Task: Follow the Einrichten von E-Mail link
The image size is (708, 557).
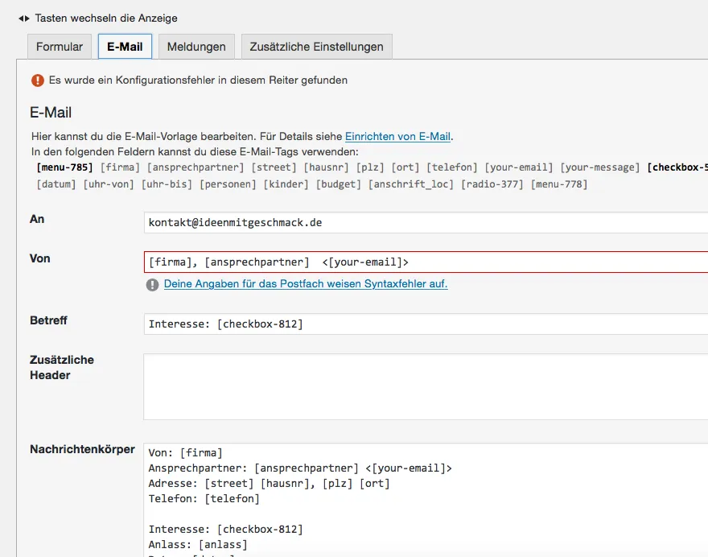Action: coord(397,136)
